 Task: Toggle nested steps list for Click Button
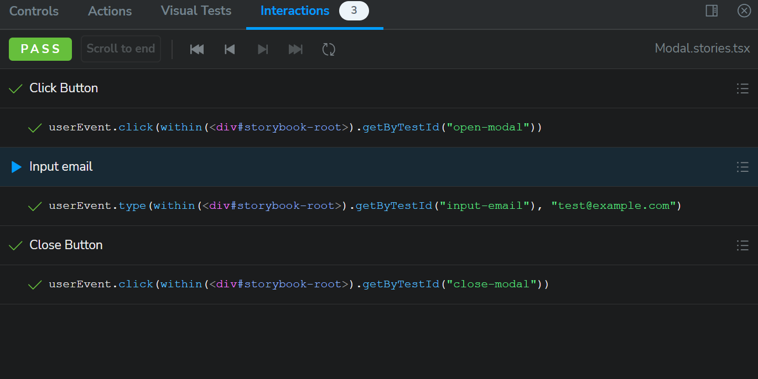coord(743,88)
